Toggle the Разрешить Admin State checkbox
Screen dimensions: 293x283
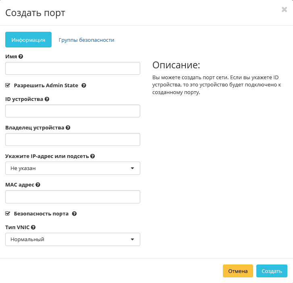pyautogui.click(x=8, y=86)
